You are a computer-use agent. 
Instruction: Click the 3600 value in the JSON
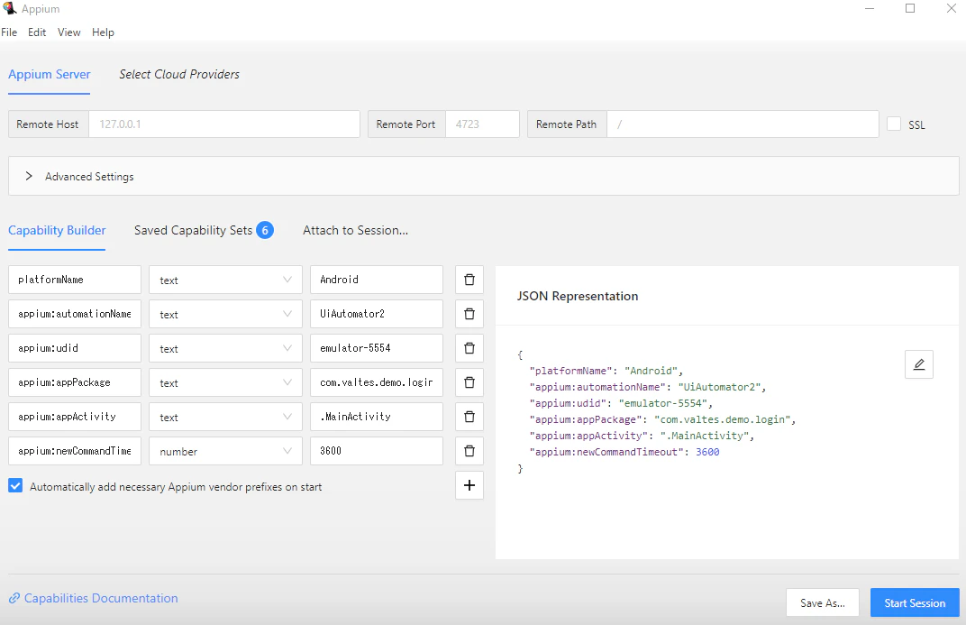click(707, 452)
